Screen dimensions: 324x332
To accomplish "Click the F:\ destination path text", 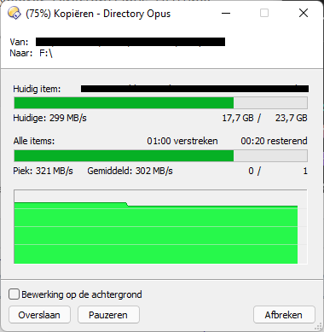I will coord(46,53).
